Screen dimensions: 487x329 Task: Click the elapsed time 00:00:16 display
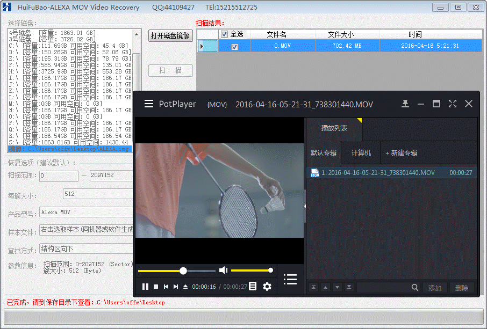coord(204,287)
